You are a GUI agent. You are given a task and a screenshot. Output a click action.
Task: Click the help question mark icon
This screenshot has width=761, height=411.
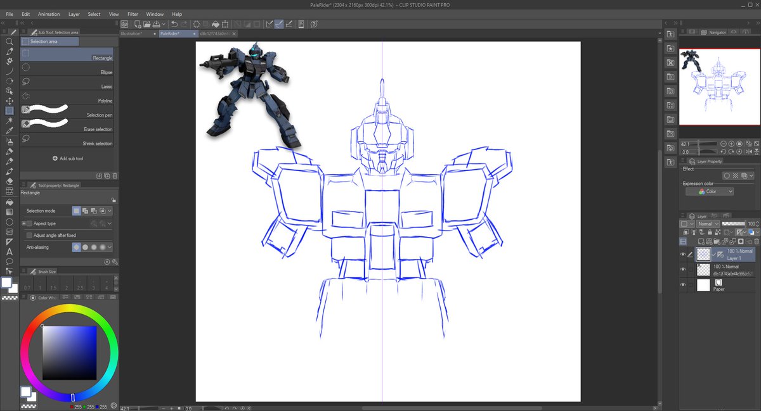(x=314, y=24)
